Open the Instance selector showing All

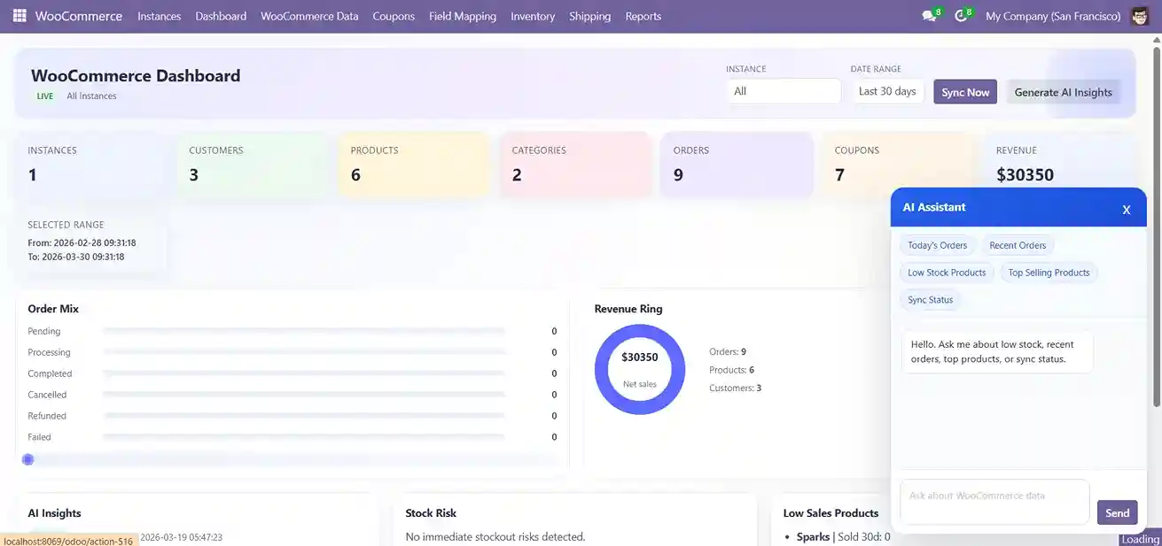click(784, 90)
